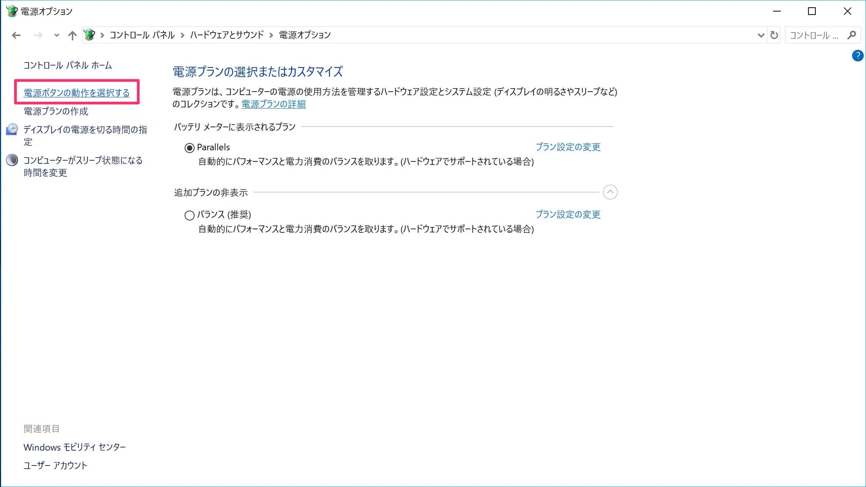Open ユーザー アカウント link
The image size is (866, 487).
55,466
